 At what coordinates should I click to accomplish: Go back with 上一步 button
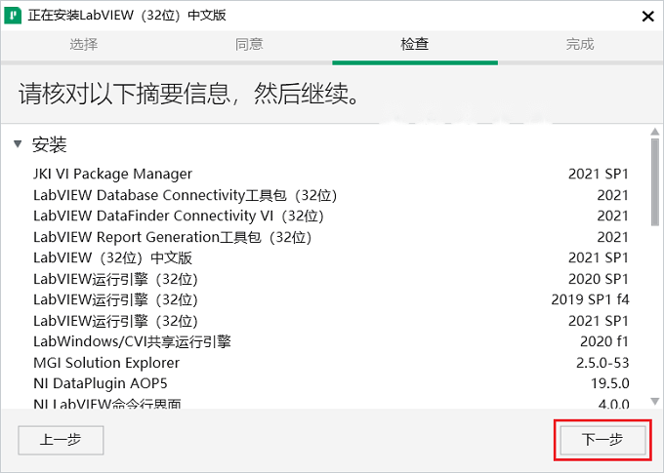click(61, 440)
